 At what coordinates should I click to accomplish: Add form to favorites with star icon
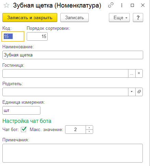7,5
